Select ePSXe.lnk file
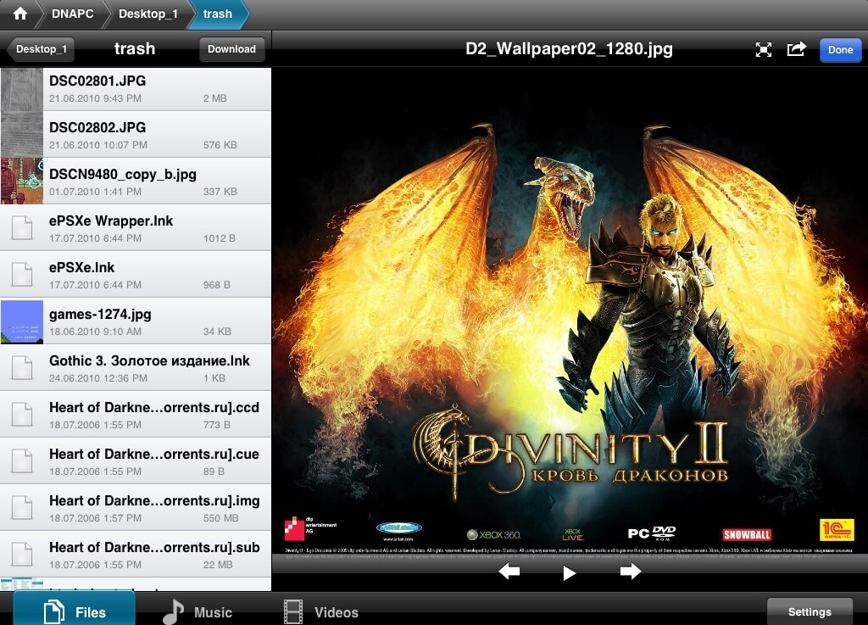 [136, 275]
